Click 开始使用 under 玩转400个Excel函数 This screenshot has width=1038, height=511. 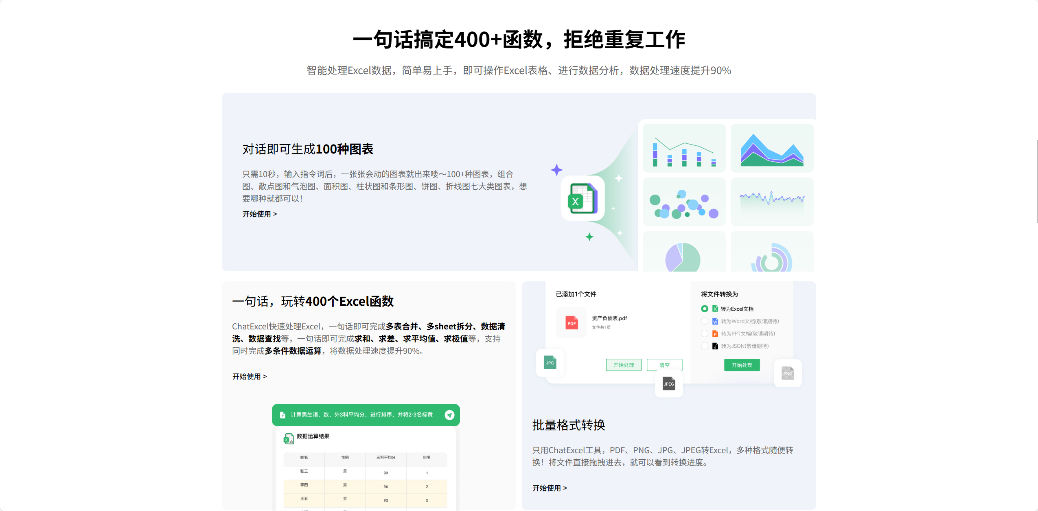[x=250, y=376]
